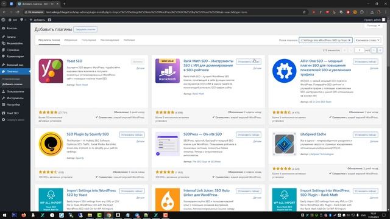This screenshot has width=390, height=219.
Task: Clear the plugin search field with X
Action: tap(349, 40)
